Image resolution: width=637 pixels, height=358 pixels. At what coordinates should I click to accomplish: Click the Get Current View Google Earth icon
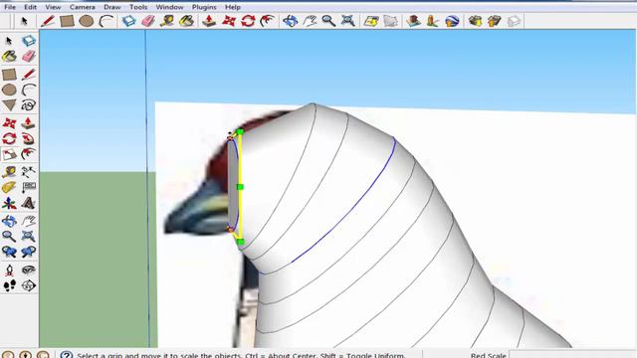371,21
